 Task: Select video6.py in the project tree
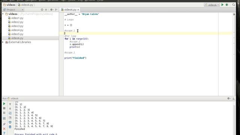[17, 38]
